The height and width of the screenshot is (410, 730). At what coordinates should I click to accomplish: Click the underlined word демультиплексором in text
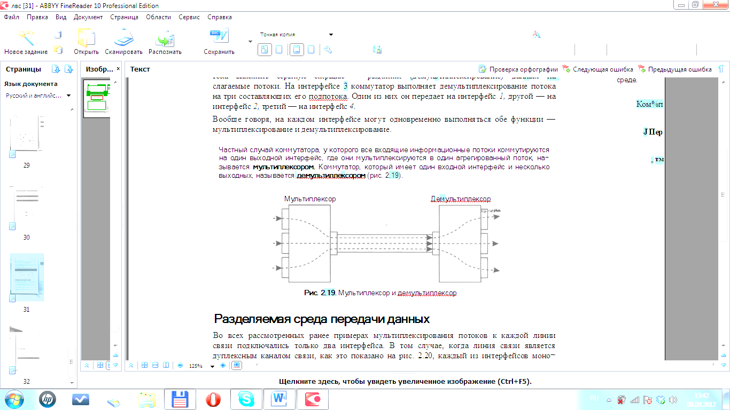331,176
